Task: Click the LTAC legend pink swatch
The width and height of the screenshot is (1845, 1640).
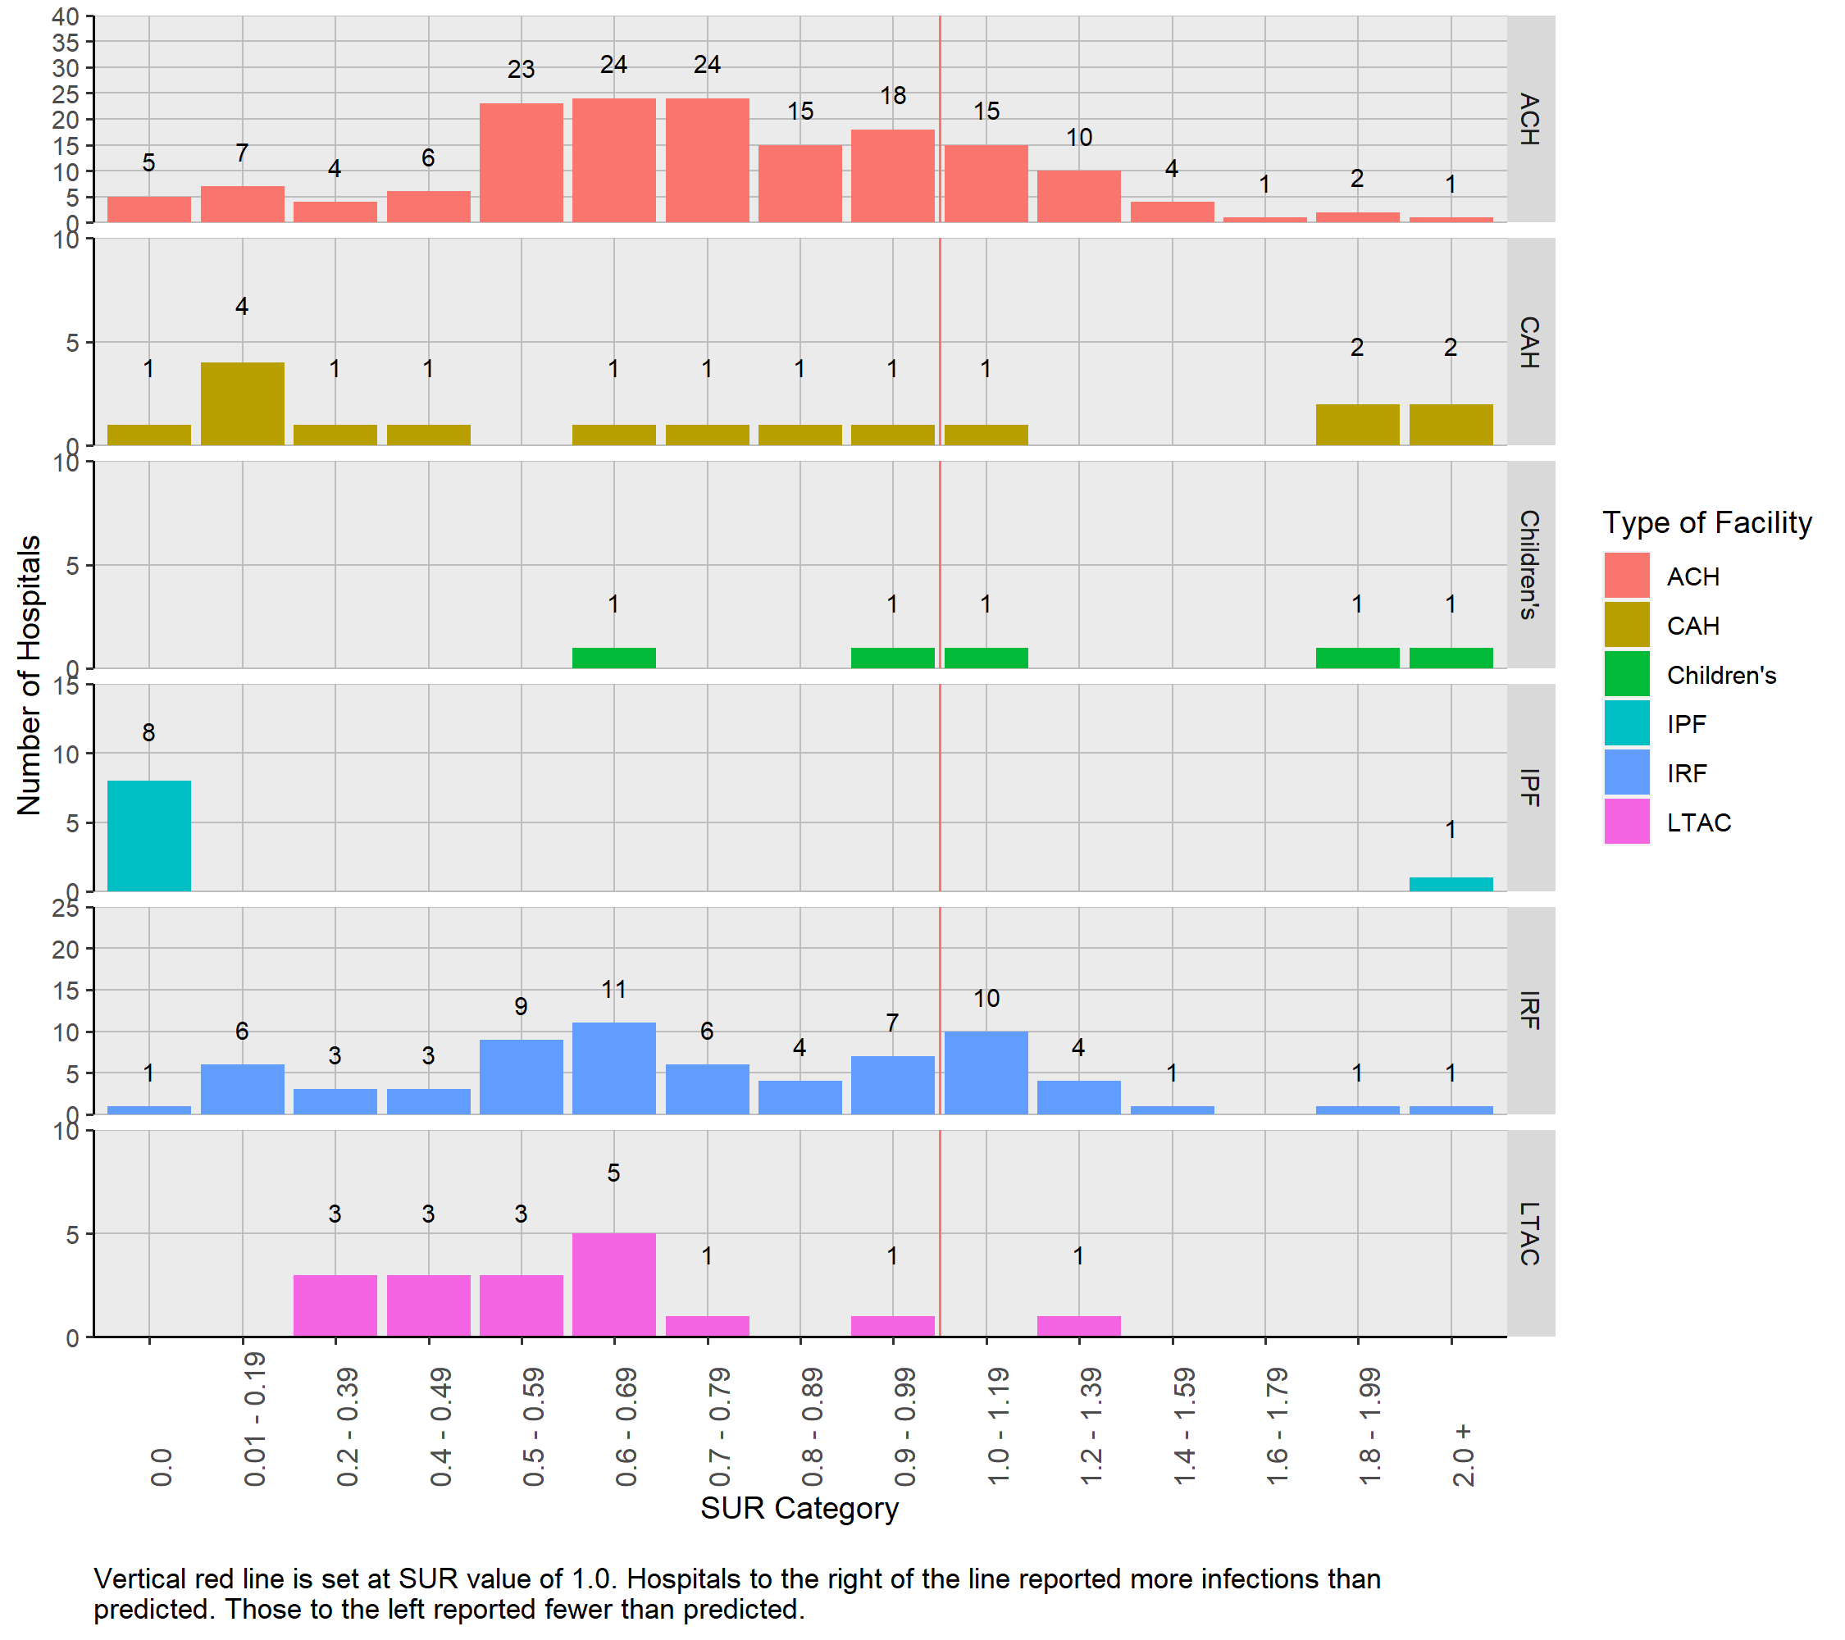Action: [1627, 822]
